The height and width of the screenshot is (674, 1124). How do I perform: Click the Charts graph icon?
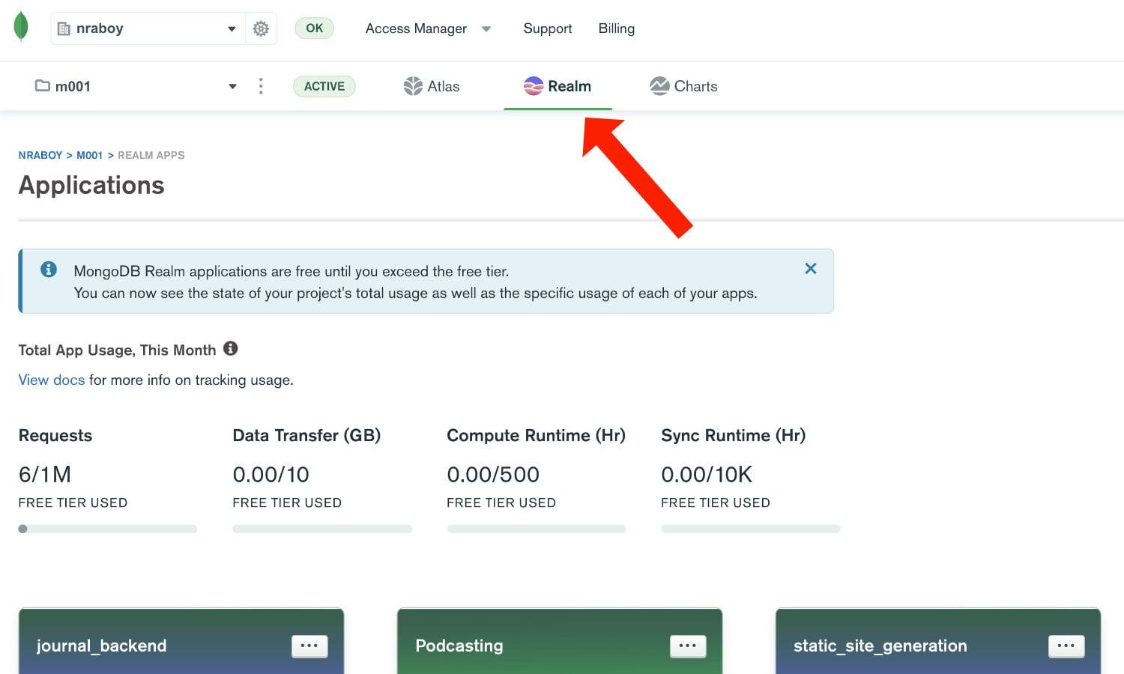click(659, 86)
